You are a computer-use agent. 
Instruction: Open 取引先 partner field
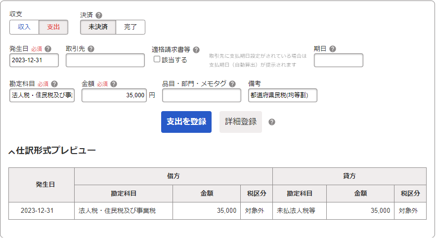click(105, 60)
